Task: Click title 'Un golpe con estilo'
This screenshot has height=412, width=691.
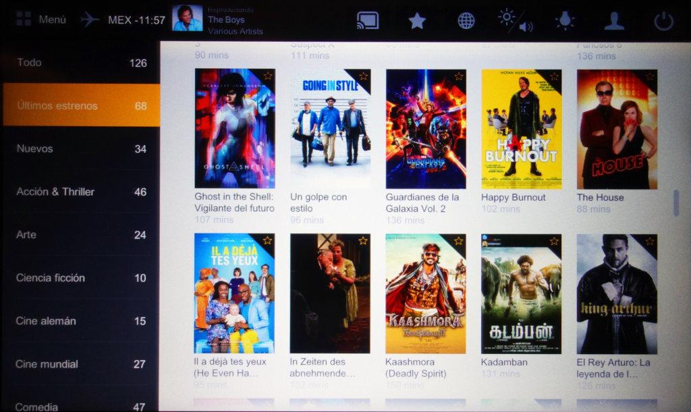Action: tap(319, 202)
